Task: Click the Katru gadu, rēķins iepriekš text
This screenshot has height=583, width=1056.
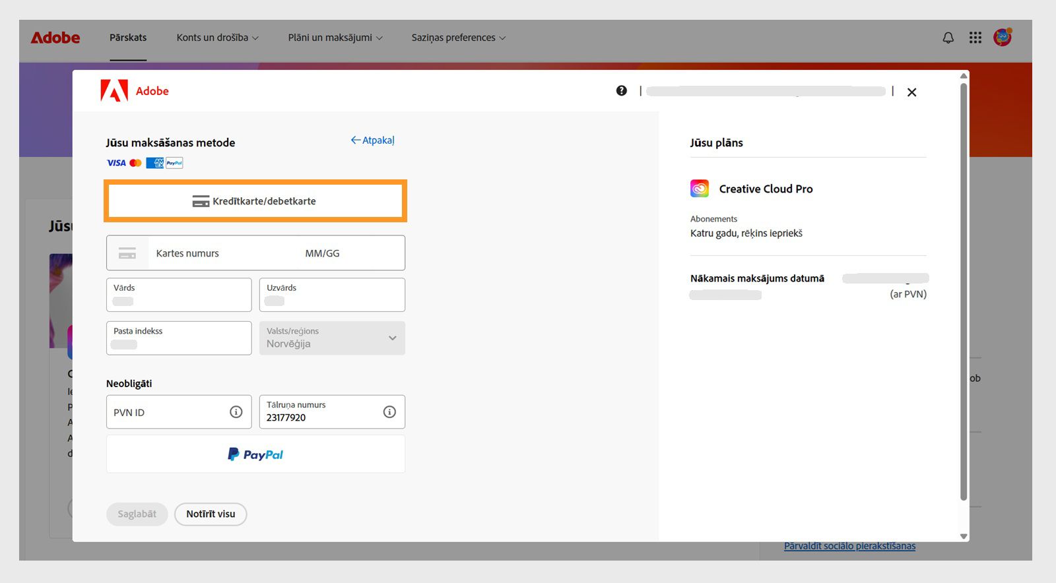Action: pos(746,233)
